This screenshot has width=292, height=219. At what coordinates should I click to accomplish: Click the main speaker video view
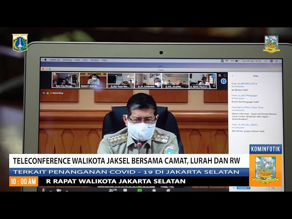pos(134,121)
